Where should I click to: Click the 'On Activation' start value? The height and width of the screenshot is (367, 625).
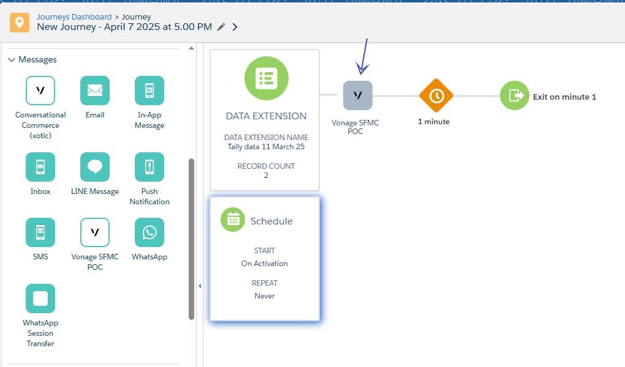tap(265, 264)
